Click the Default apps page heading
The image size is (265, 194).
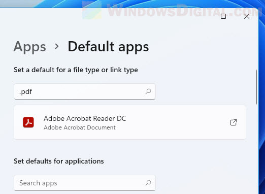click(x=108, y=47)
